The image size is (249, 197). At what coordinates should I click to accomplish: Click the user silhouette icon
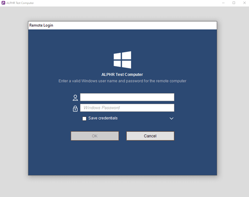coord(75,98)
